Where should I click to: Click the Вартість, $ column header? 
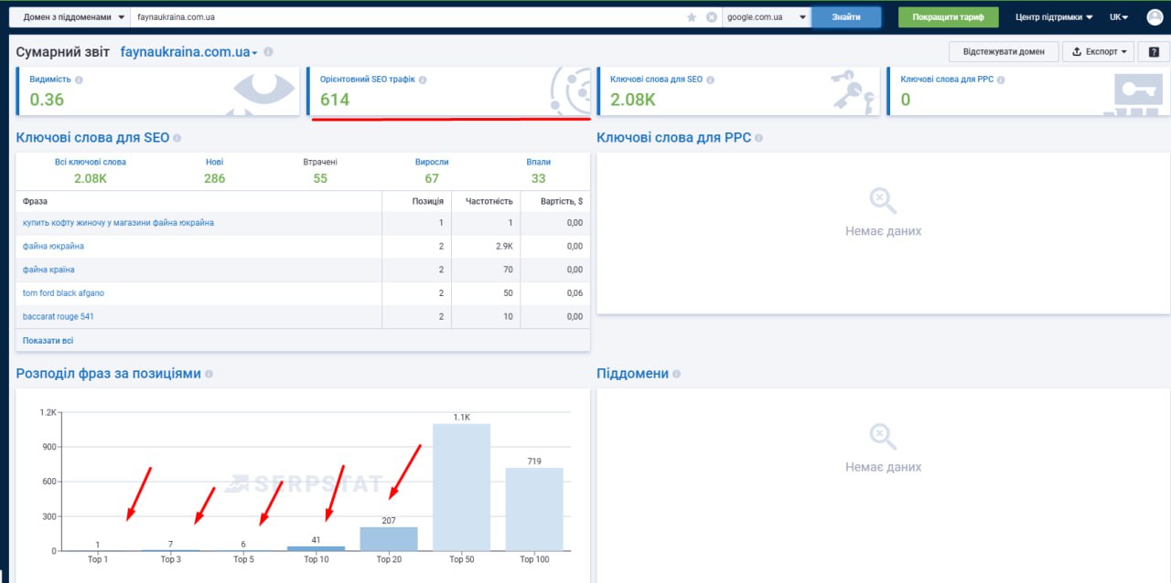click(x=562, y=201)
